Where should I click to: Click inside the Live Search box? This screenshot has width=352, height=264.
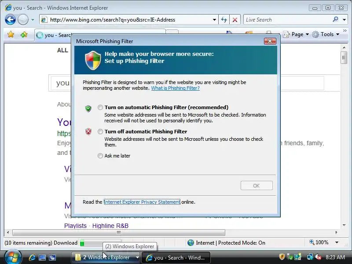(x=287, y=20)
